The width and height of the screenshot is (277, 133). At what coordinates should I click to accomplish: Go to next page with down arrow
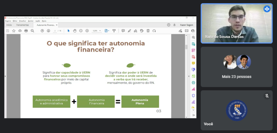click(x=48, y=31)
